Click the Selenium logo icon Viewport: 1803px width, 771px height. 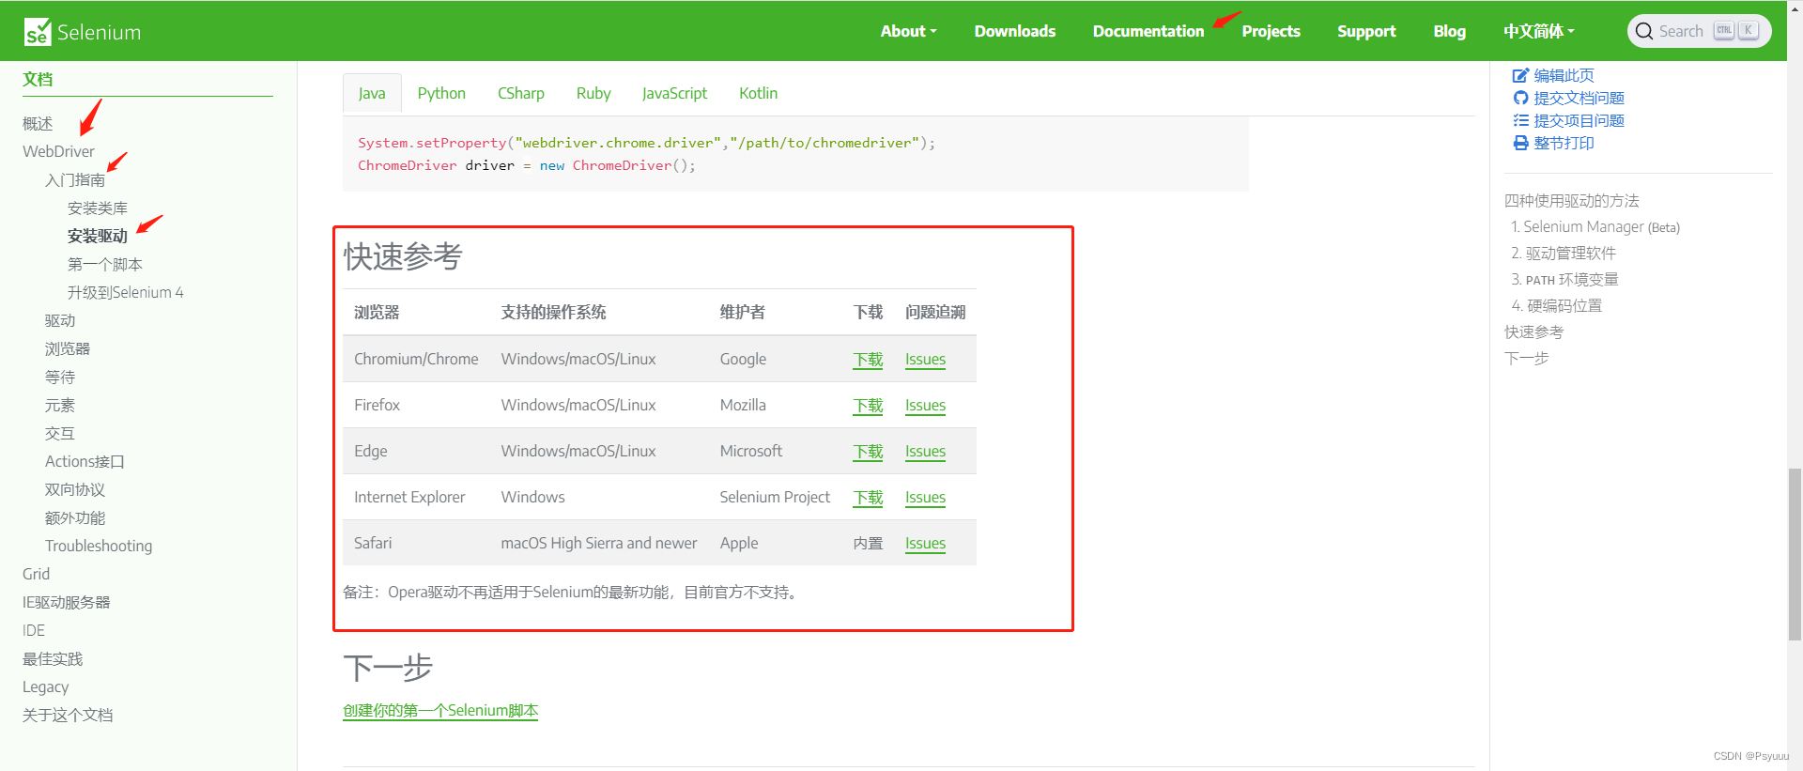(x=38, y=32)
